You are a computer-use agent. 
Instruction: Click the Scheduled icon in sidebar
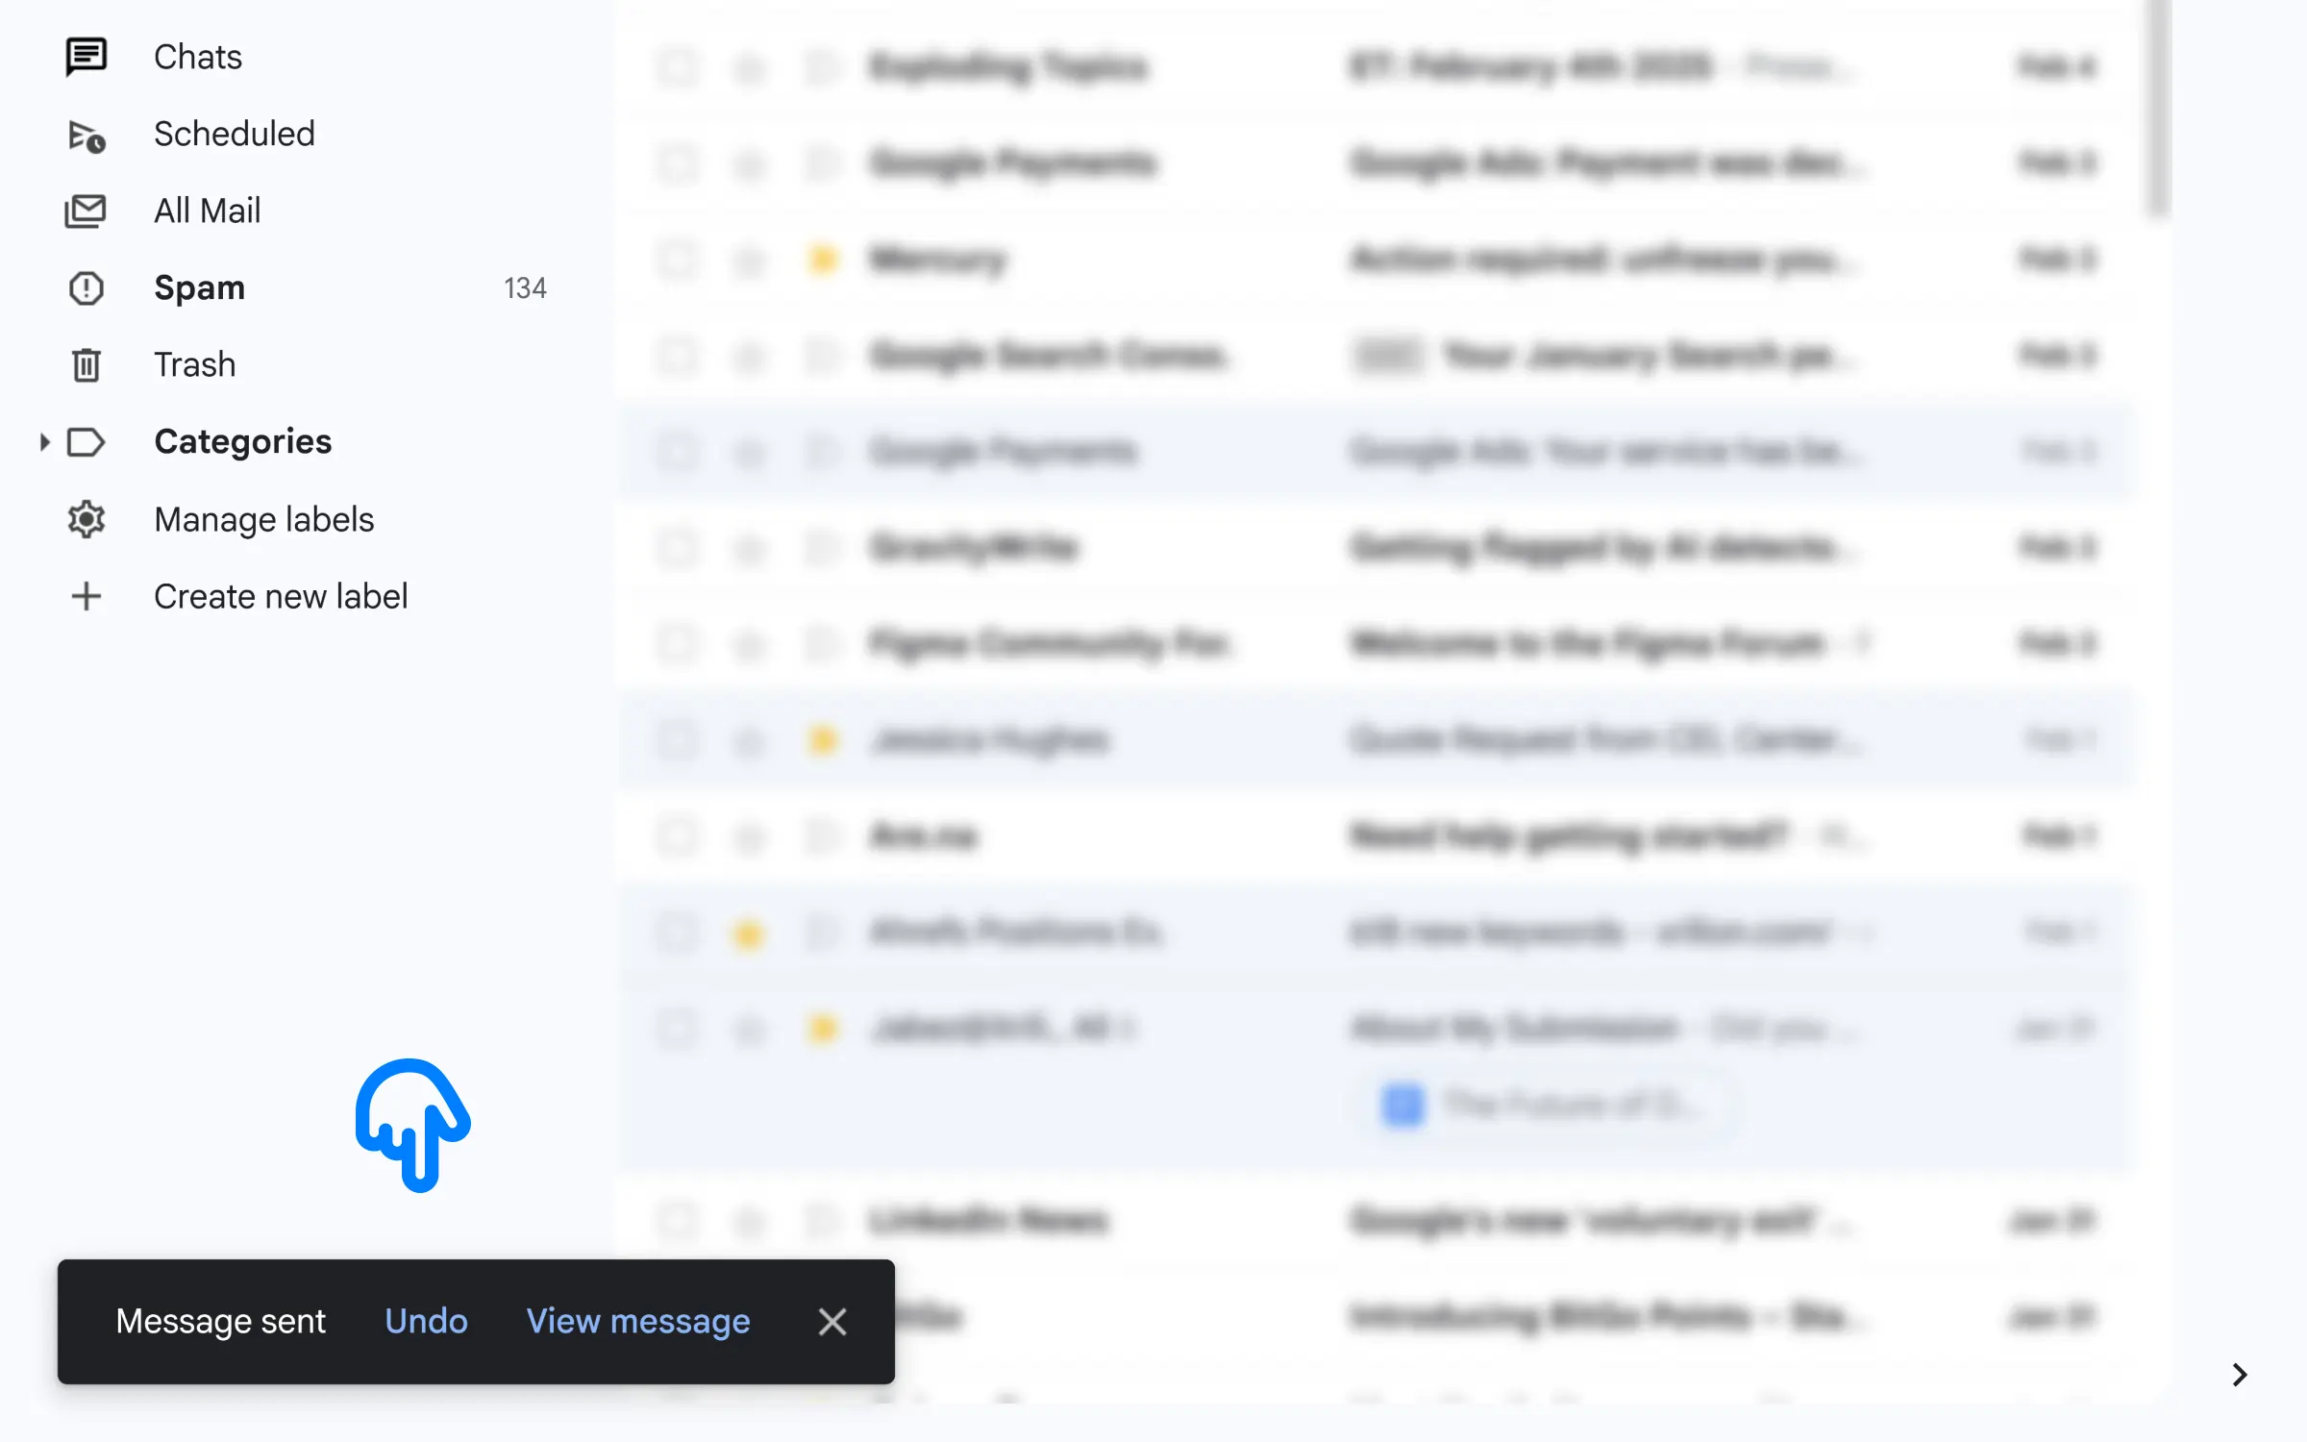pos(87,133)
